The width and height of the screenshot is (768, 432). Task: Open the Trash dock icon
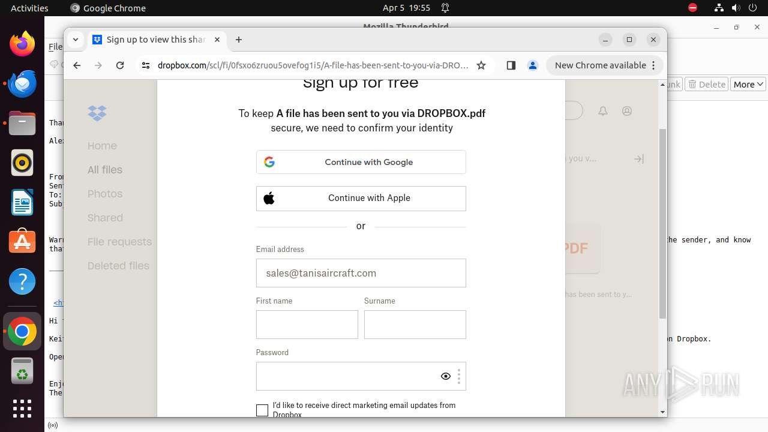22,371
